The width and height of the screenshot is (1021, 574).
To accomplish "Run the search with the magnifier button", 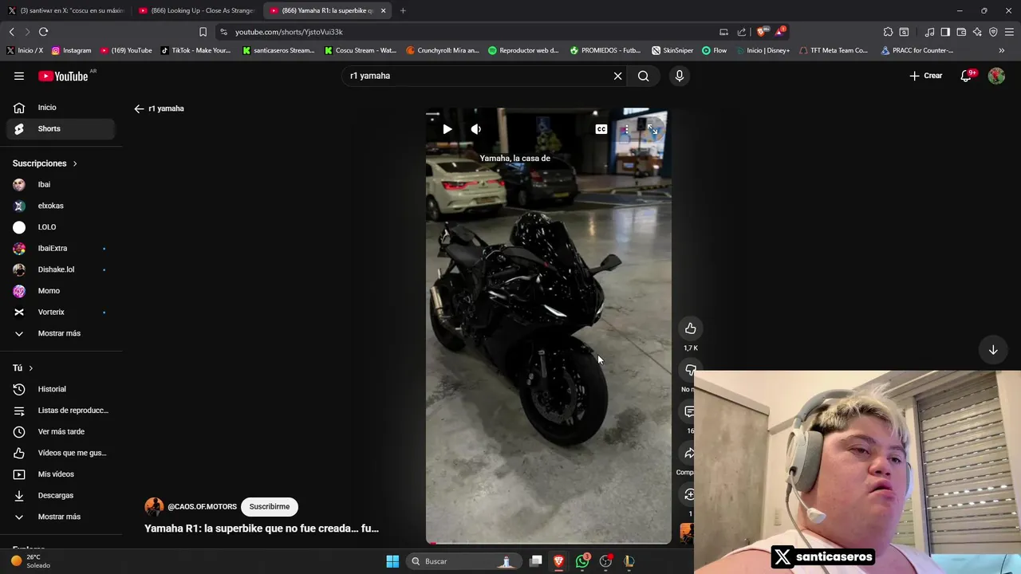I will click(644, 76).
